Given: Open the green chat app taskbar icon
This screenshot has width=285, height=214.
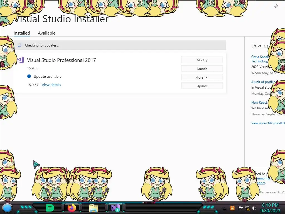Looking at the screenshot, I should click(50, 208).
